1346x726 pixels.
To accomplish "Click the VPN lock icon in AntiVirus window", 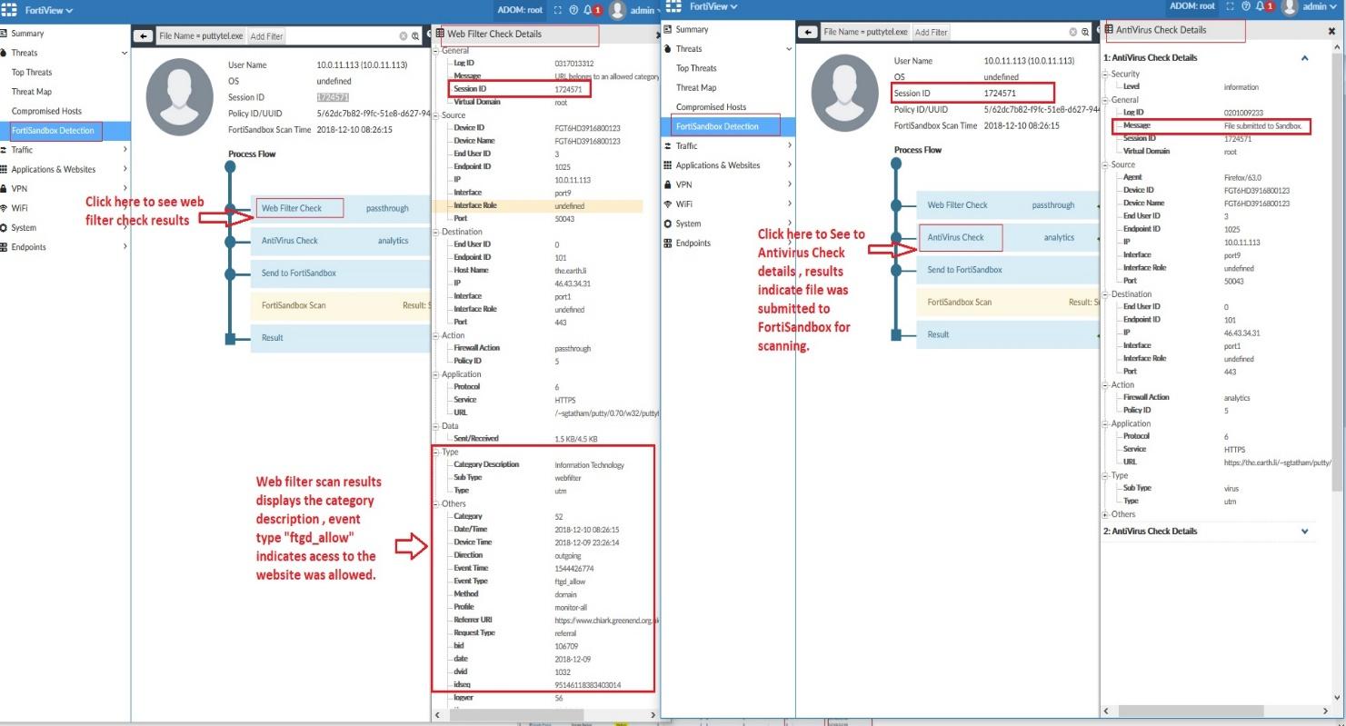I will point(668,184).
